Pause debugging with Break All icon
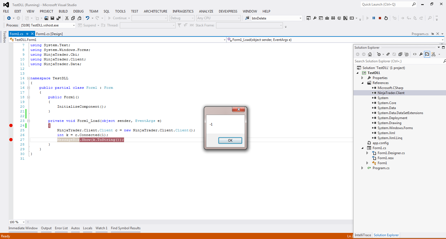The width and height of the screenshot is (446, 239). click(374, 18)
